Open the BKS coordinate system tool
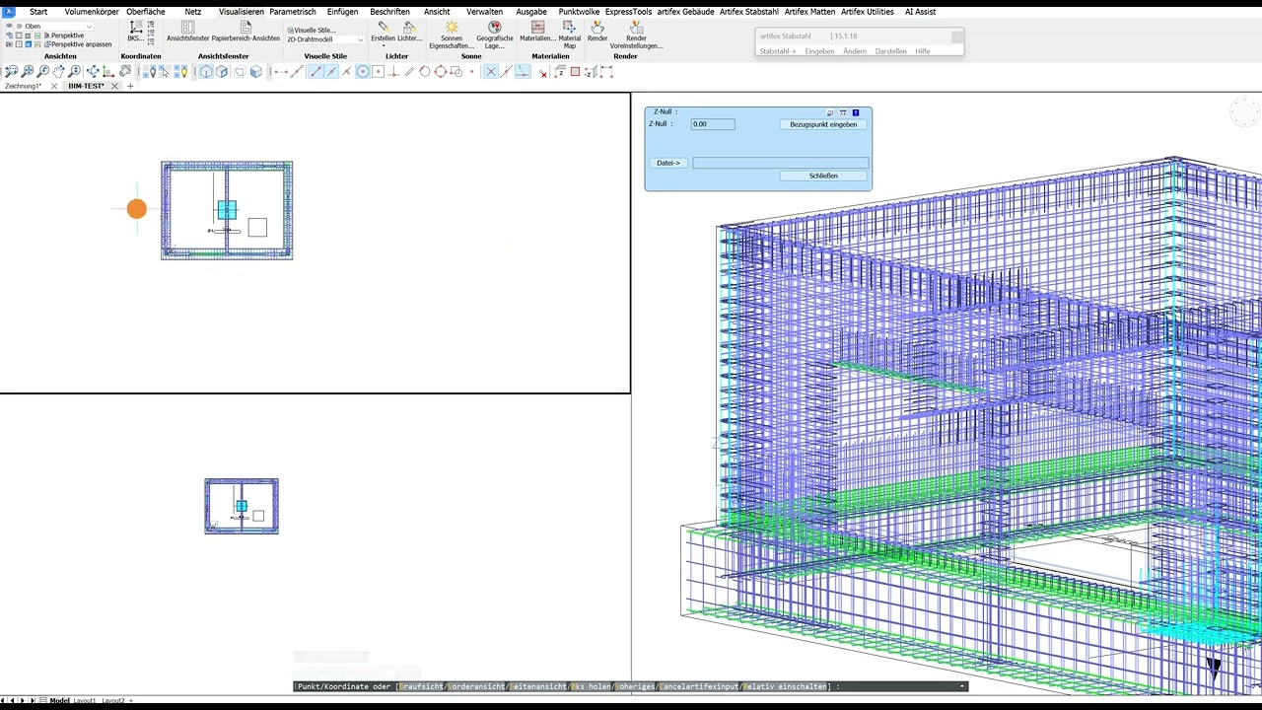1262x710 pixels. [x=135, y=31]
